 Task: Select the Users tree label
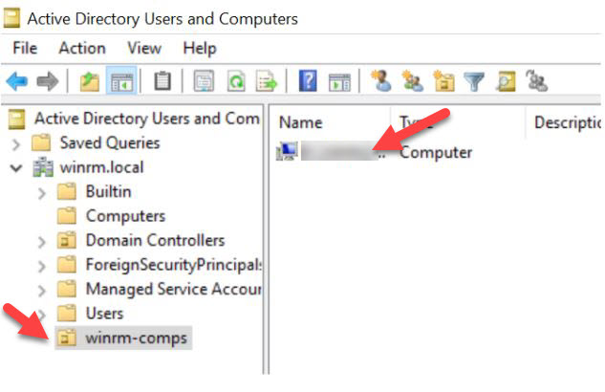104,314
